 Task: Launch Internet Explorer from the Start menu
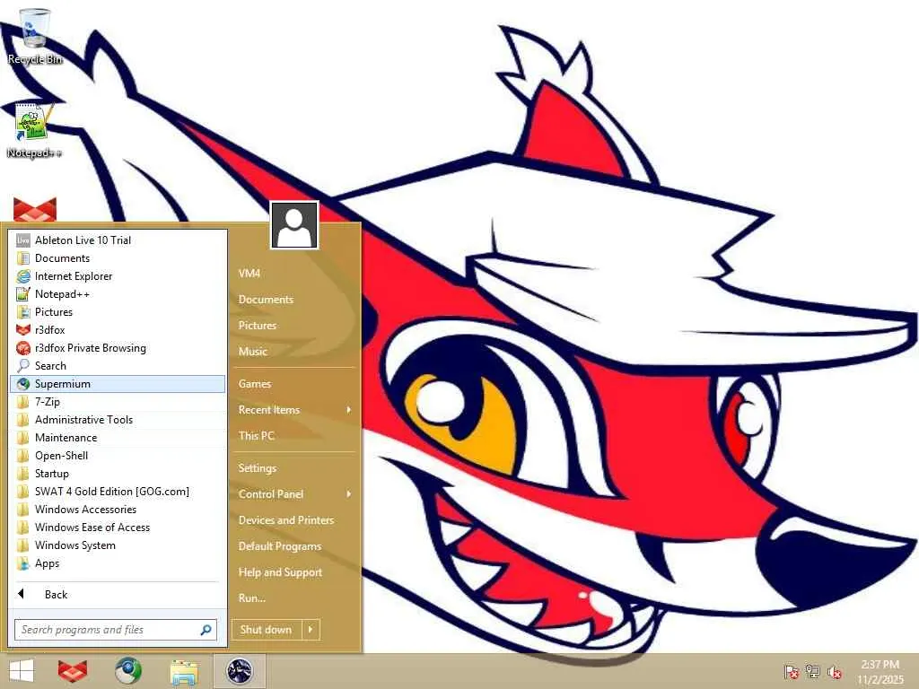point(118,276)
